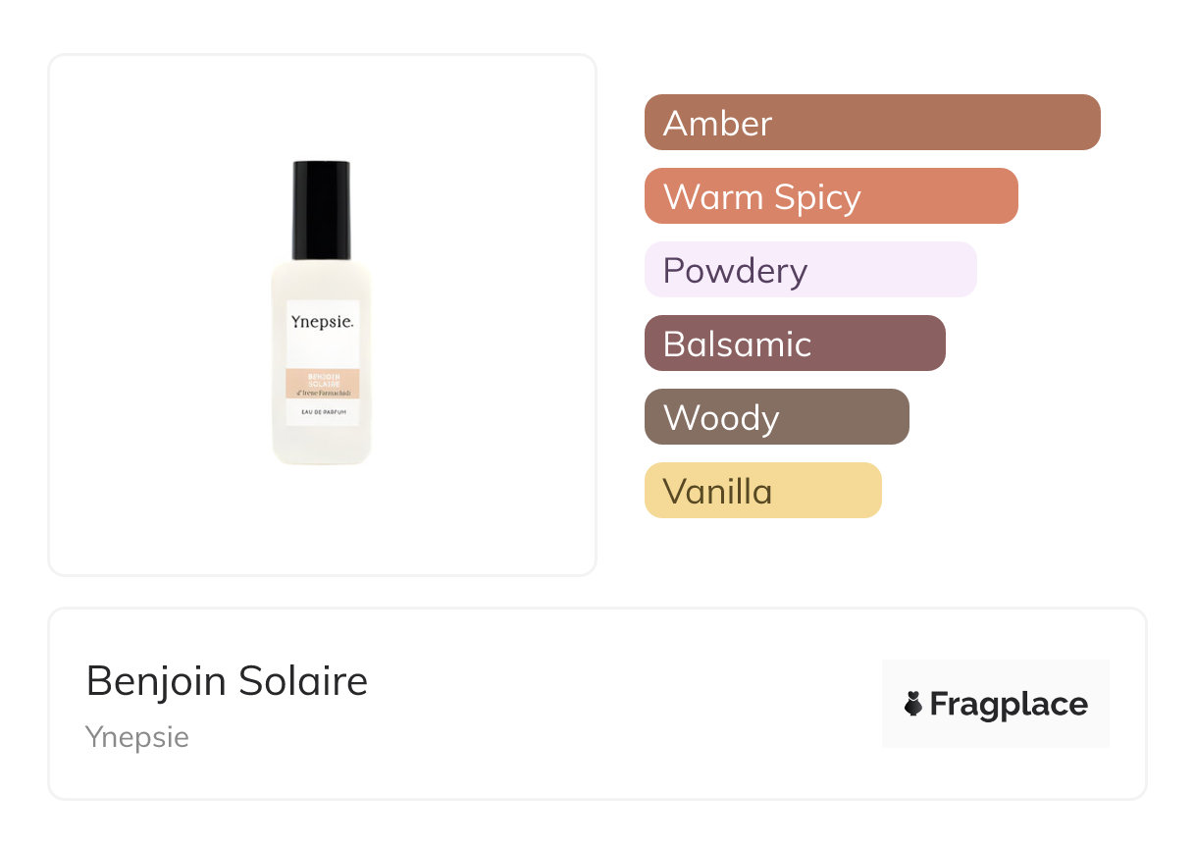Click the Fragplace perfume bottle logo icon
1195x848 pixels.
pyautogui.click(x=913, y=704)
